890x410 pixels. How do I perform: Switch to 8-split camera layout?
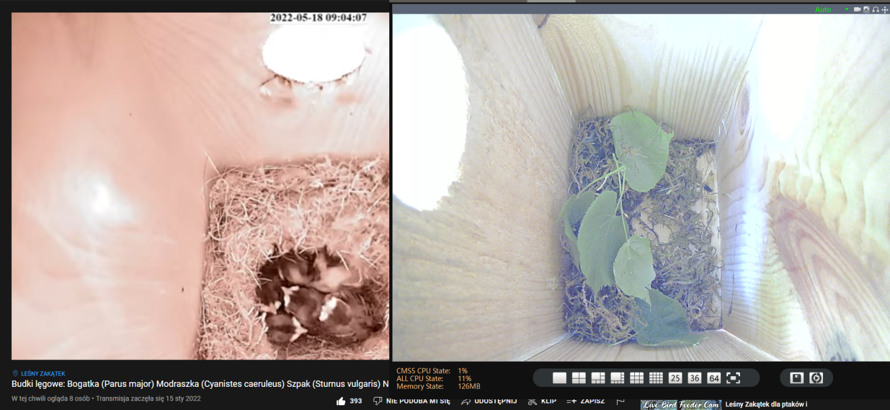617,378
